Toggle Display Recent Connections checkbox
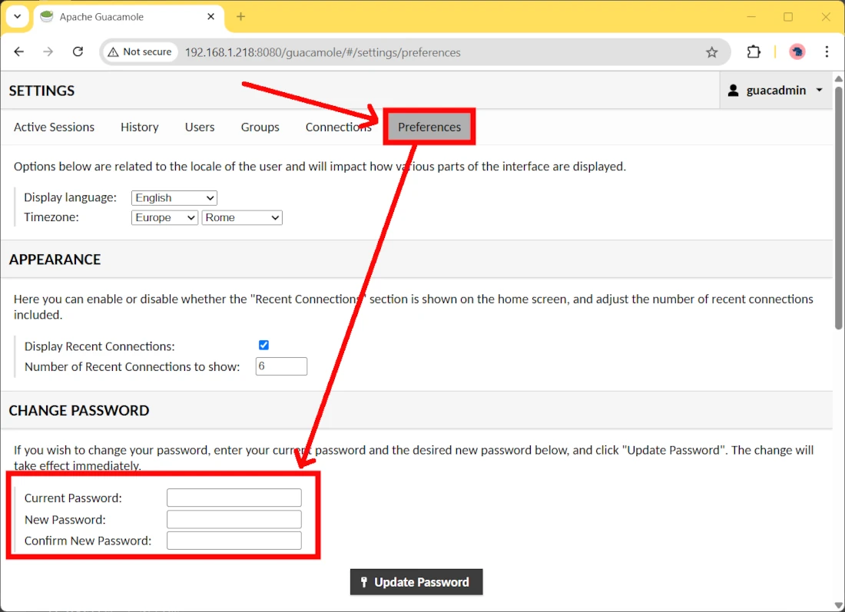The height and width of the screenshot is (612, 845). (x=263, y=346)
